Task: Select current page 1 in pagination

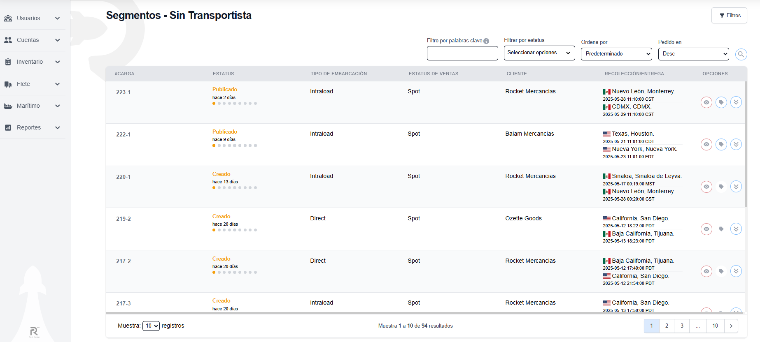Action: coord(651,326)
